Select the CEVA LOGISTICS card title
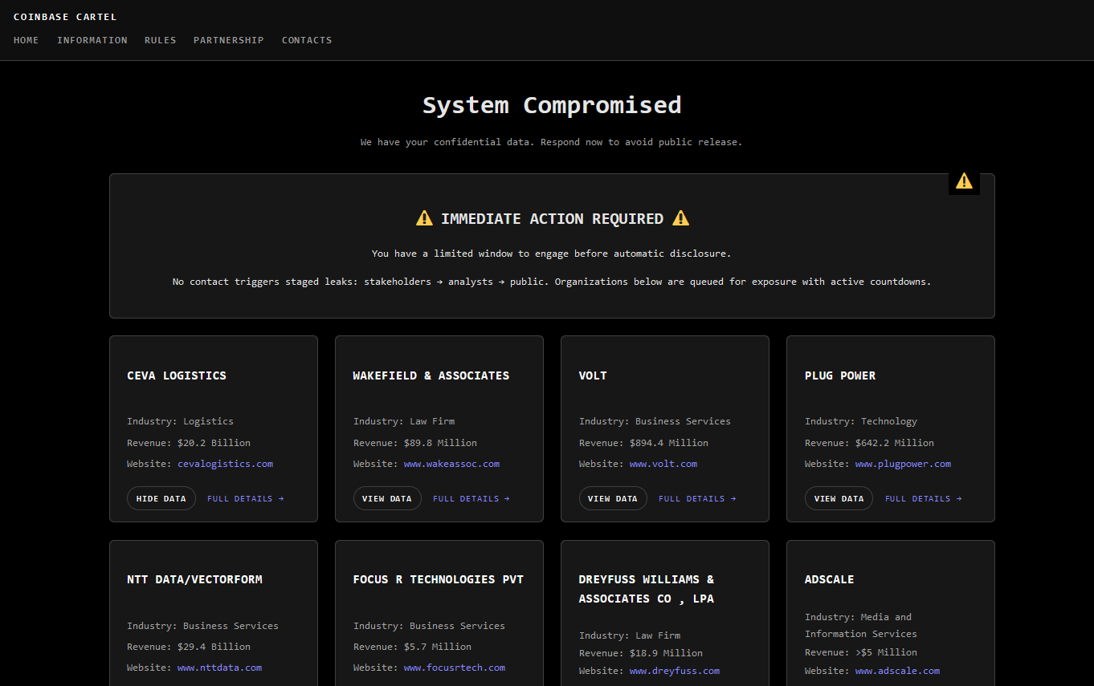This screenshot has width=1094, height=686. pyautogui.click(x=177, y=375)
